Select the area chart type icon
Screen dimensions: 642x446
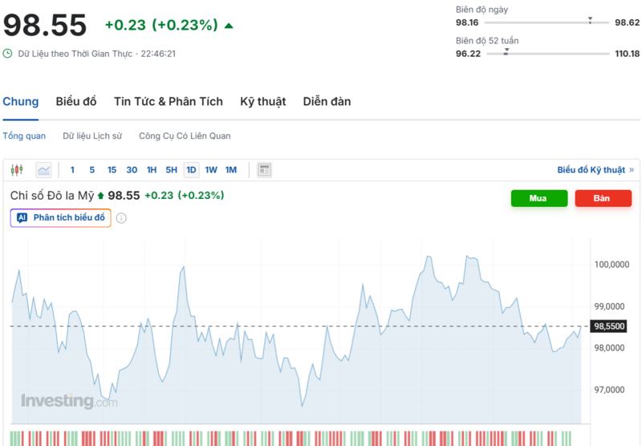(x=43, y=170)
